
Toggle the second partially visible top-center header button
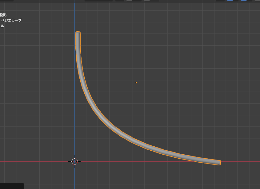pyautogui.click(x=134, y=1)
